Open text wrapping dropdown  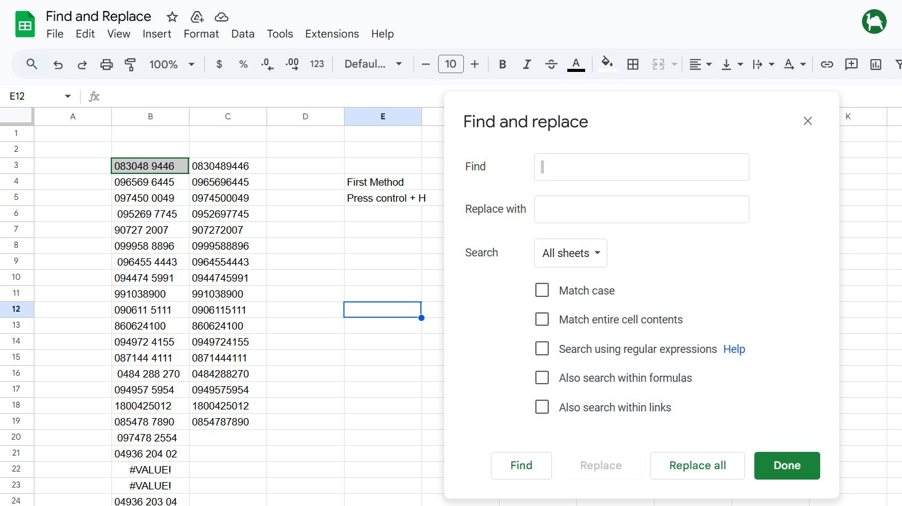click(764, 64)
